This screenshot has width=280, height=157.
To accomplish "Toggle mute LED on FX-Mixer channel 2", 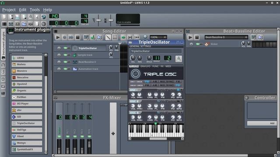I will tap(75, 137).
